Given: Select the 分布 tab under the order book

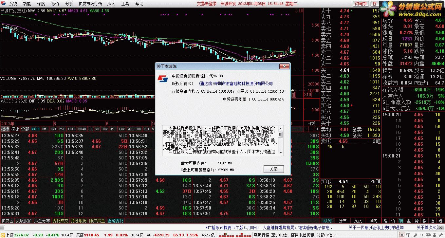Looking at the screenshot, I should click(x=343, y=221).
